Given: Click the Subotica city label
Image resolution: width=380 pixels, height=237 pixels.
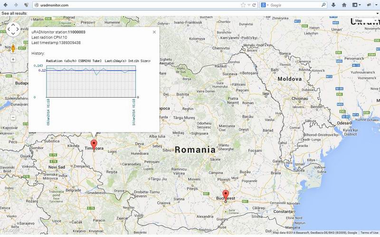Looking at the screenshot, I should pos(52,141).
